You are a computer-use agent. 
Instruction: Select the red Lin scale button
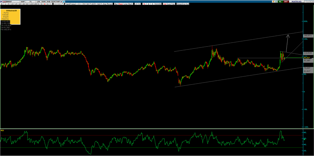coord(165,4)
